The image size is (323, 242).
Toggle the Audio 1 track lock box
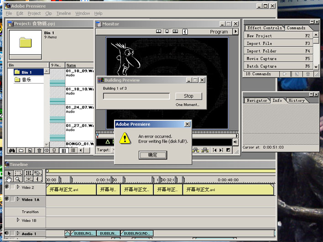pyautogui.click(x=13, y=233)
